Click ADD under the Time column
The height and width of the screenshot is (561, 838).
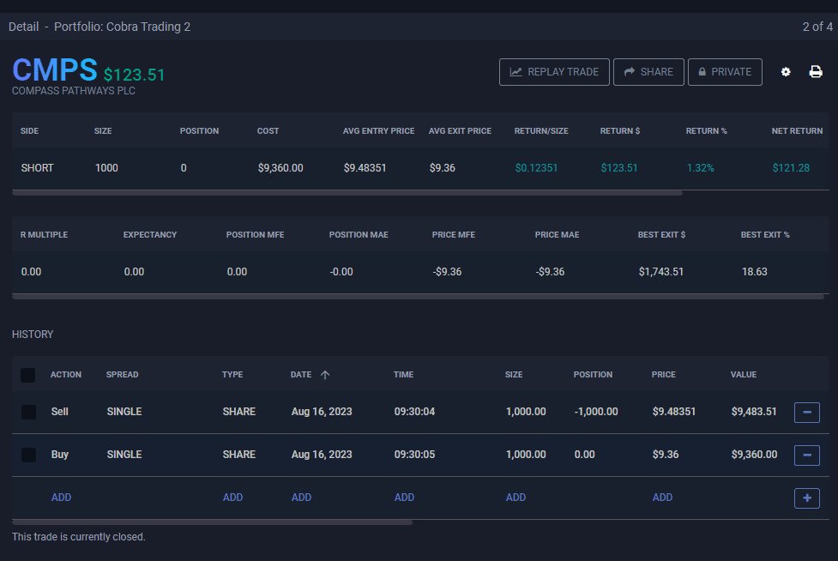tap(404, 498)
